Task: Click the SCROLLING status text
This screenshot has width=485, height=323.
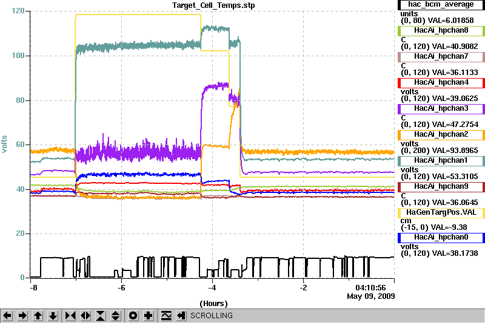Action: pyautogui.click(x=211, y=316)
